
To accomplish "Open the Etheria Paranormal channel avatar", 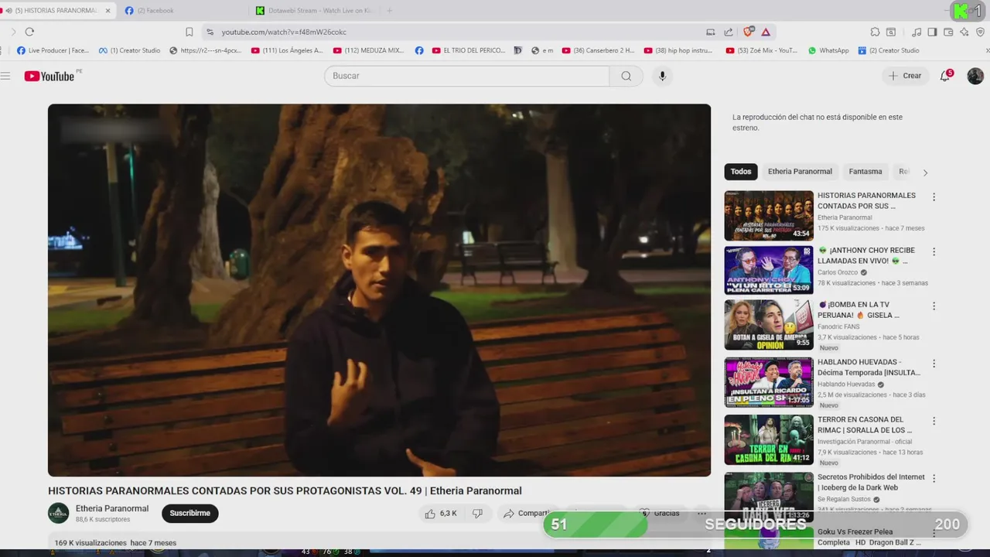I will pos(59,513).
